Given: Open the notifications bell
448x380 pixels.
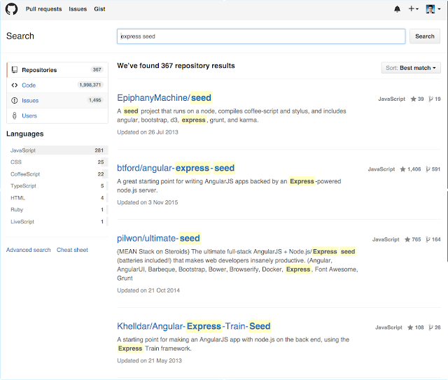Looking at the screenshot, I should [397, 9].
